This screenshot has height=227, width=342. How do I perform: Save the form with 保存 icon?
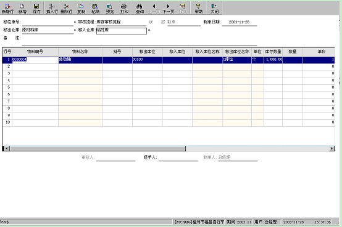36,8
